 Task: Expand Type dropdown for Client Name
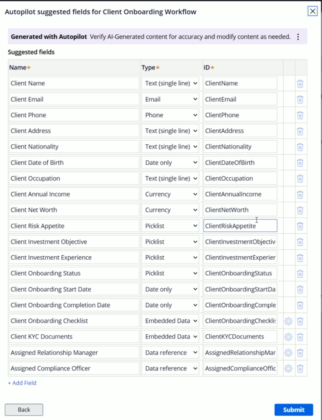tap(170, 83)
